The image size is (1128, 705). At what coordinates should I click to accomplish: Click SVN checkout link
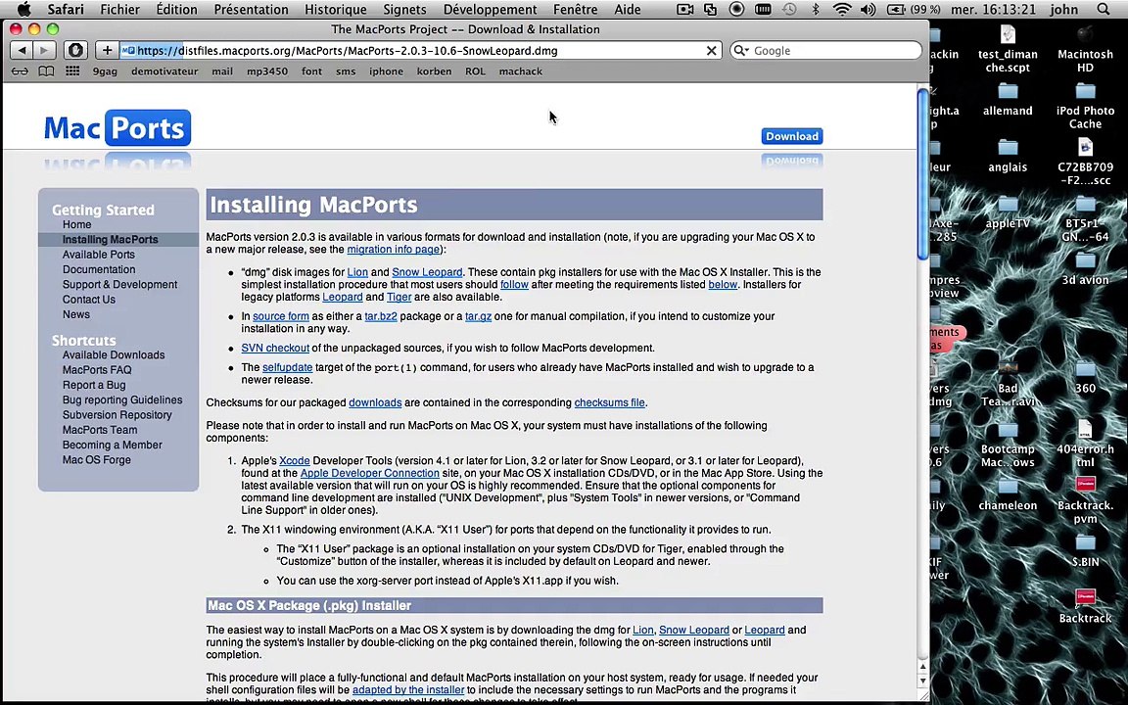tap(275, 348)
